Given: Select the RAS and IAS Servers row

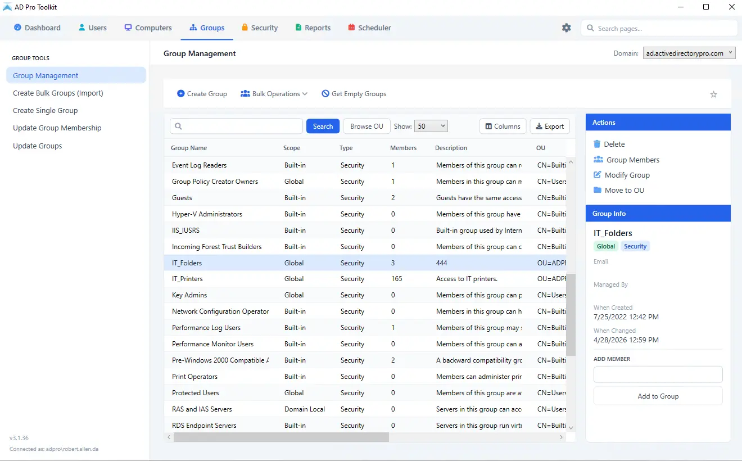Looking at the screenshot, I should click(x=365, y=409).
